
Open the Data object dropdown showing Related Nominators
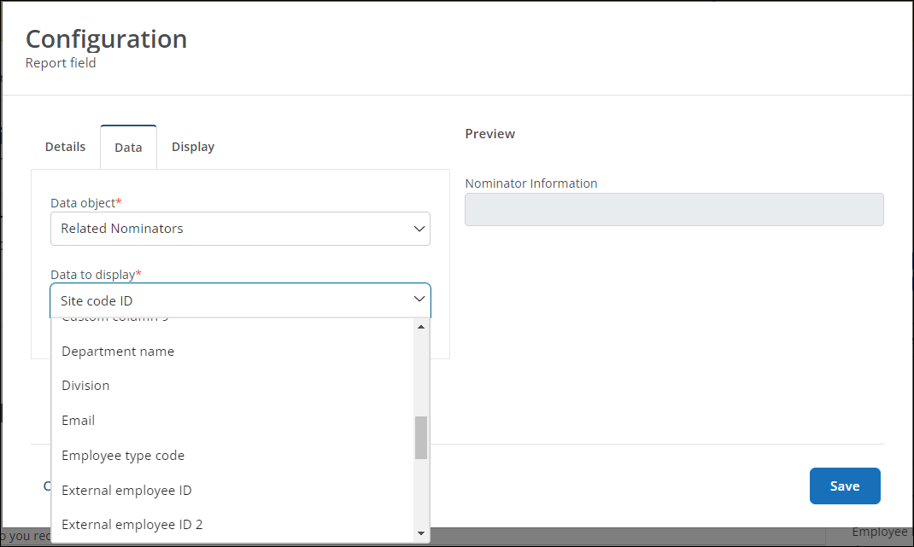[240, 229]
